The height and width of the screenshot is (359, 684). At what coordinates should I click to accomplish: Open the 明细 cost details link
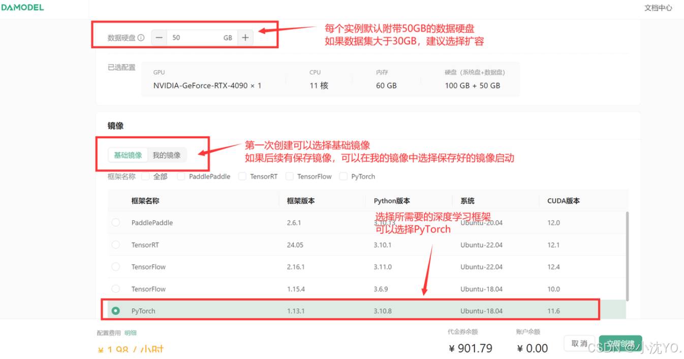[131, 333]
